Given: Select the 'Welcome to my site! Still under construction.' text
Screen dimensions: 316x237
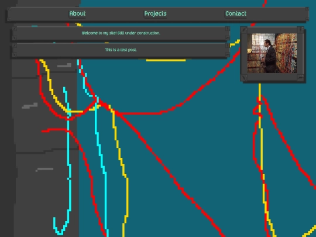Looking at the screenshot, I should (121, 33).
